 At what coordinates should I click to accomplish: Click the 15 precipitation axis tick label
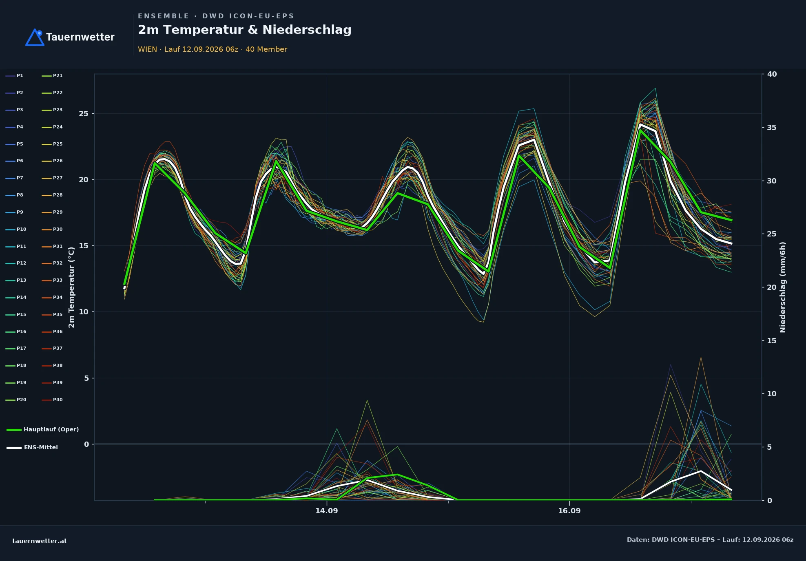pos(772,341)
